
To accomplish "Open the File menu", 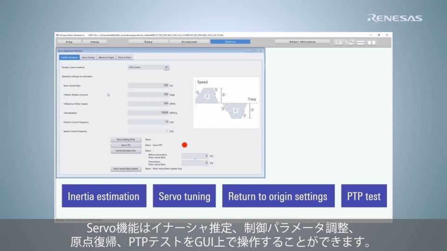I will tap(69, 42).
